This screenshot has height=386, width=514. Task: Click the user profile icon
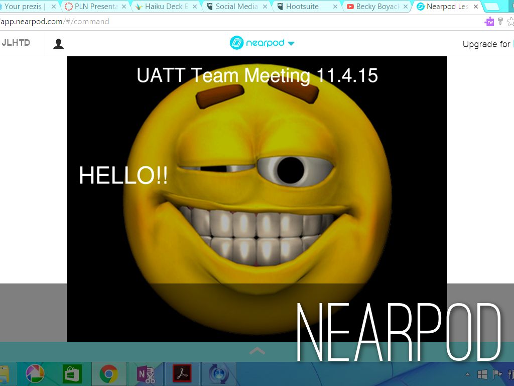pyautogui.click(x=58, y=44)
